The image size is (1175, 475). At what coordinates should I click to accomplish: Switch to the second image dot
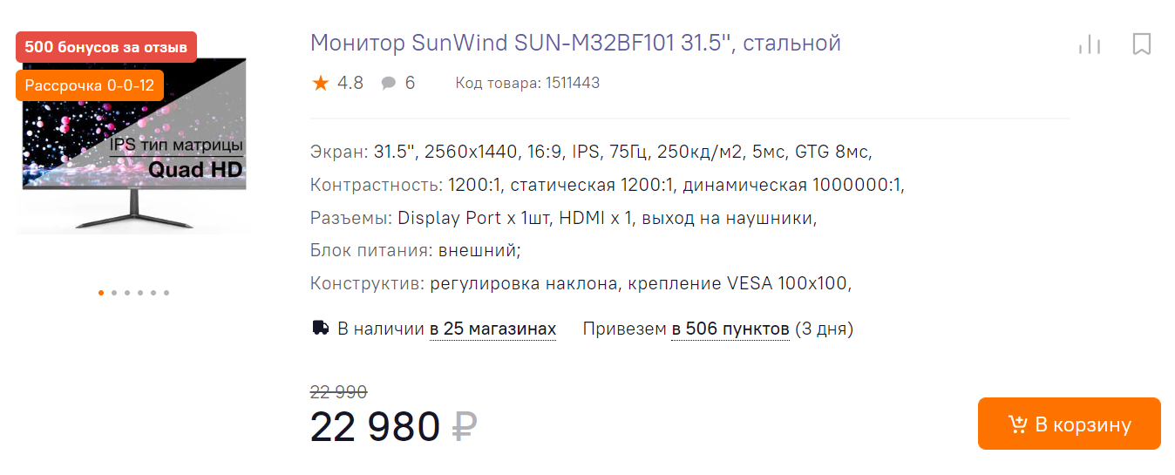114,293
